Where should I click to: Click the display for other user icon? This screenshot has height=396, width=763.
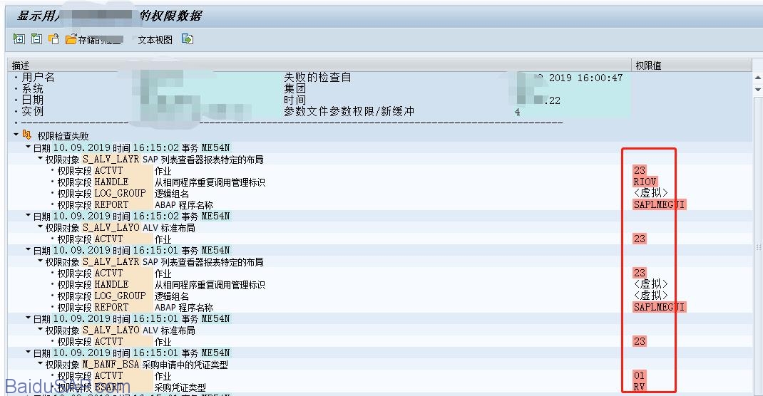click(x=53, y=39)
